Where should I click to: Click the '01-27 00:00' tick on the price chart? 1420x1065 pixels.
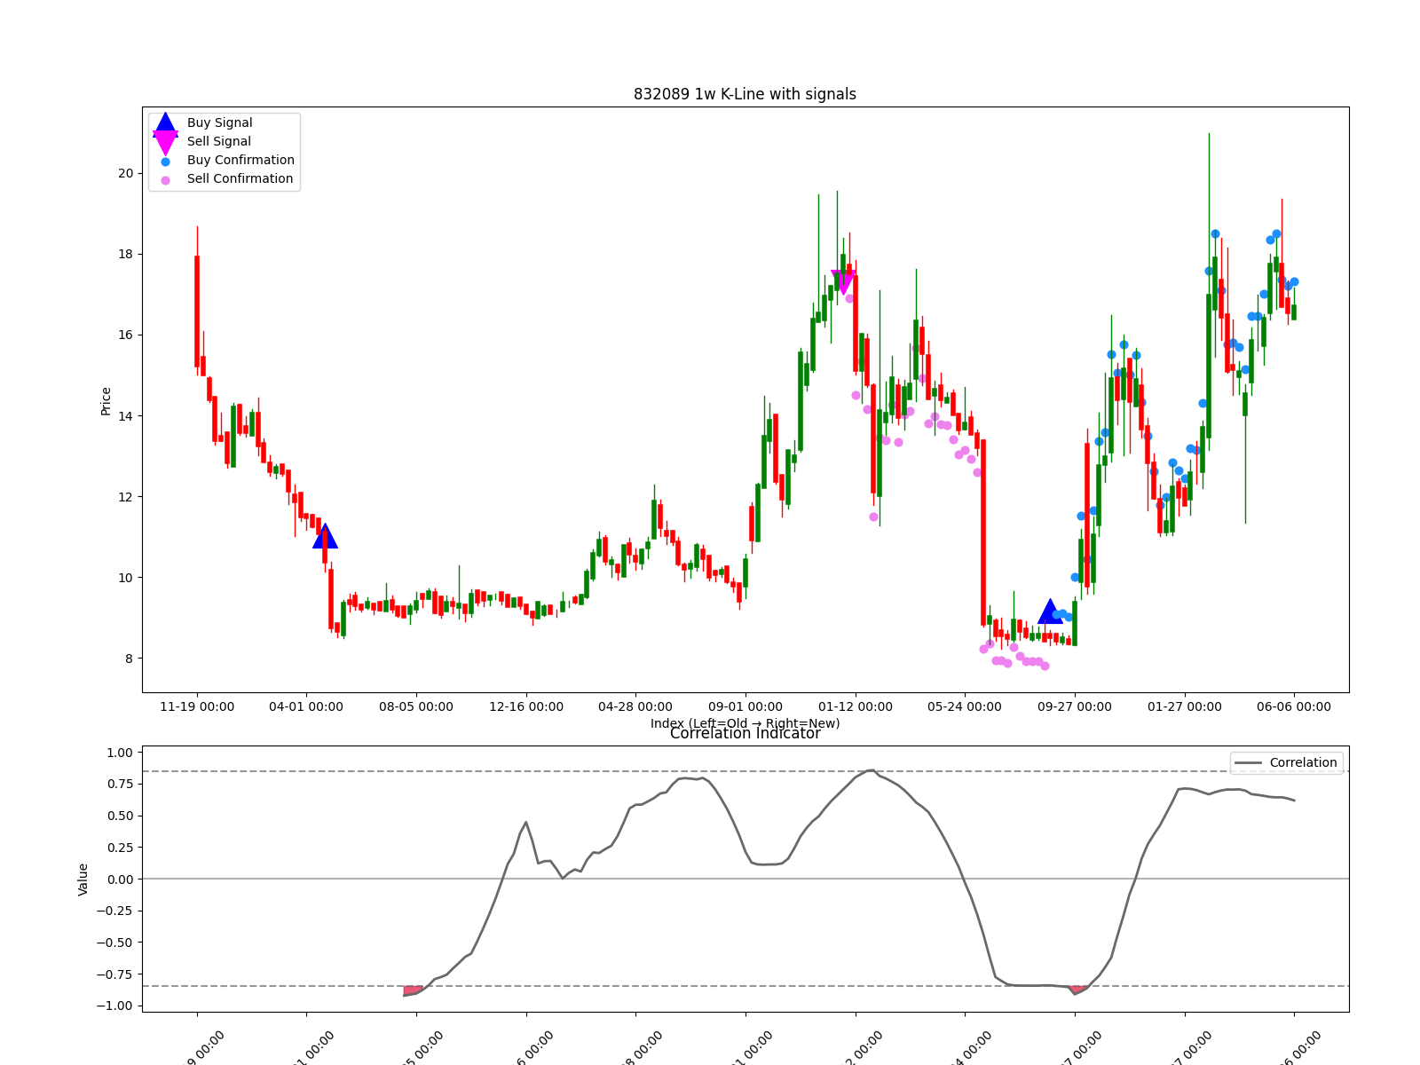click(1185, 707)
